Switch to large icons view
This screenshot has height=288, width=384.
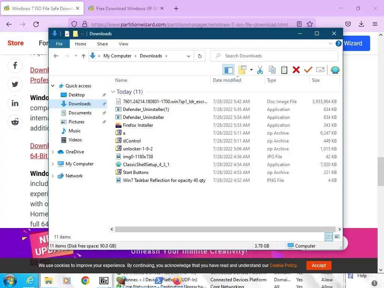(x=337, y=237)
